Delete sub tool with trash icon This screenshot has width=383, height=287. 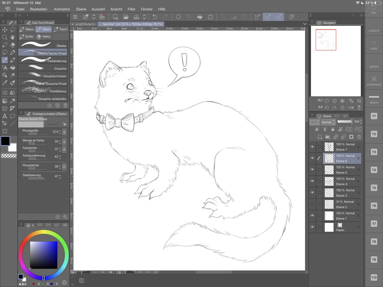click(x=65, y=105)
